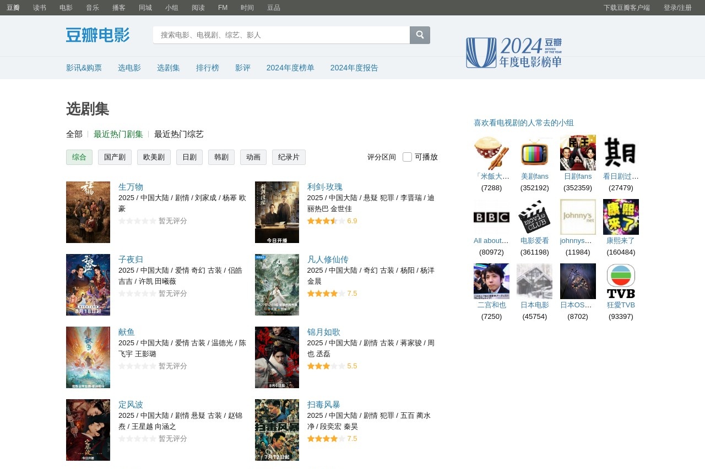Viewport: 705px width, 469px height.
Task: Click the rating stars of 利剑·玫瑰
Action: pos(326,221)
